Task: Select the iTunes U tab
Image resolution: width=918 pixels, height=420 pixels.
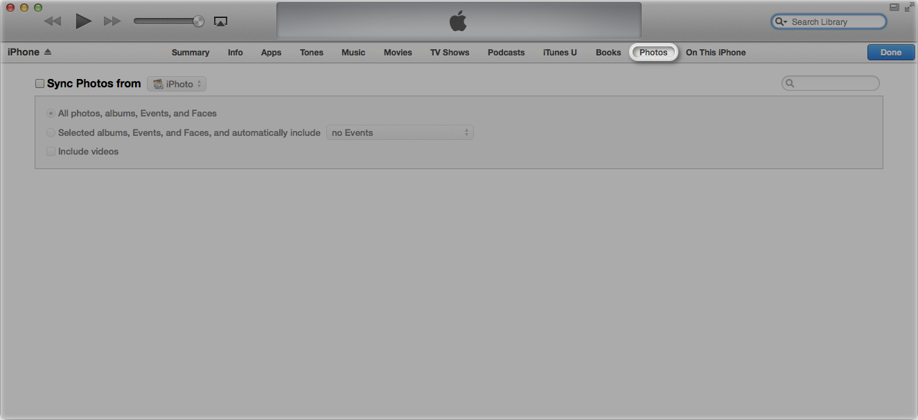Action: tap(560, 53)
